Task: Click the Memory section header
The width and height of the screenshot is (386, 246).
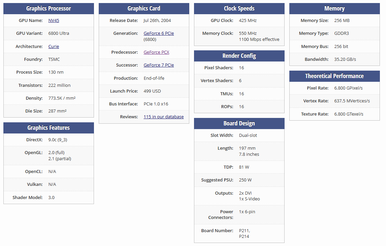Action: coord(334,8)
